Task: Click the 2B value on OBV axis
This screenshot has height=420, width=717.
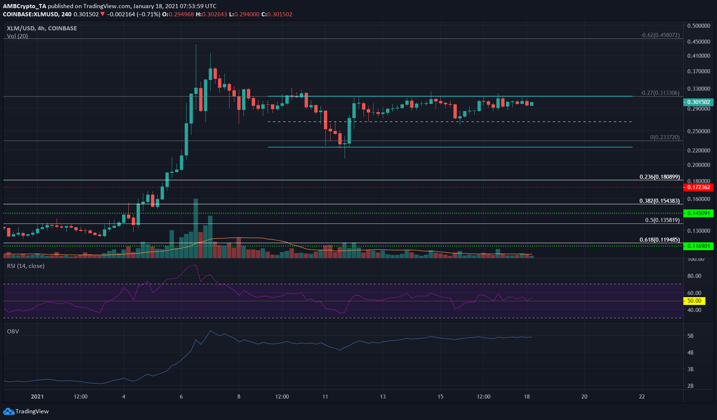Action: pyautogui.click(x=690, y=386)
